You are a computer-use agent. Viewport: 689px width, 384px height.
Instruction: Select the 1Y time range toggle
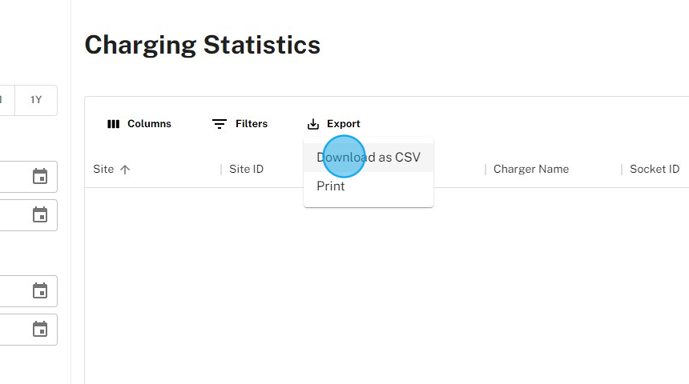click(x=36, y=100)
